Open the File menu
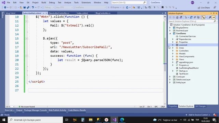219x123 pixels. (x=9, y=2)
